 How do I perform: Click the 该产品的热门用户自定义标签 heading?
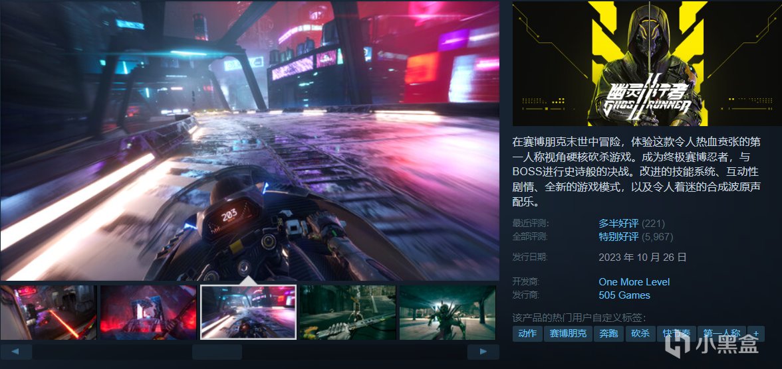pyautogui.click(x=580, y=318)
